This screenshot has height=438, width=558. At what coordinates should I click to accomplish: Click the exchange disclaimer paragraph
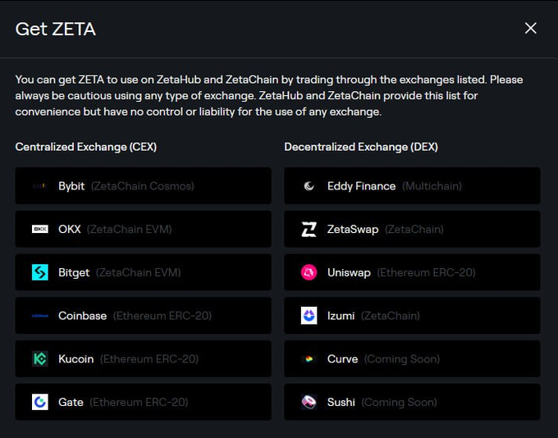(269, 95)
